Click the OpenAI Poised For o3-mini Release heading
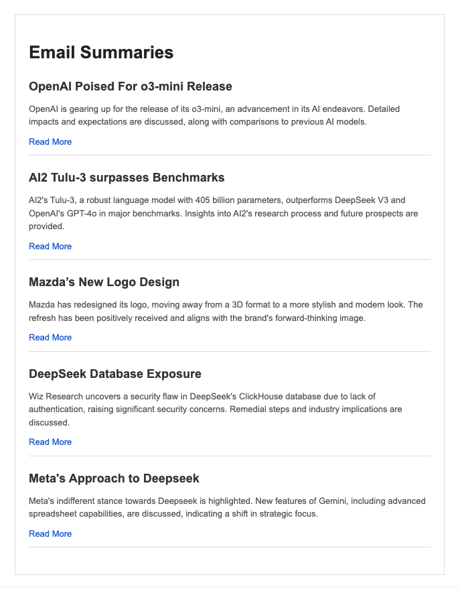Screen dimensions: 458x589 [x=131, y=86]
